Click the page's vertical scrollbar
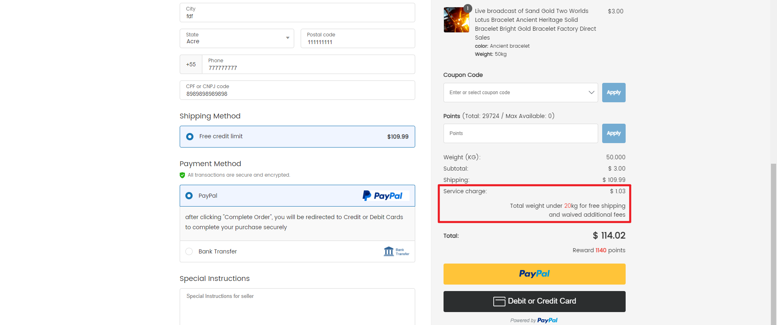This screenshot has width=777, height=325. 774,243
